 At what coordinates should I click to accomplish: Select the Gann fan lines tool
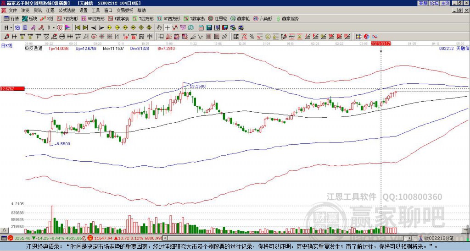pos(169,37)
